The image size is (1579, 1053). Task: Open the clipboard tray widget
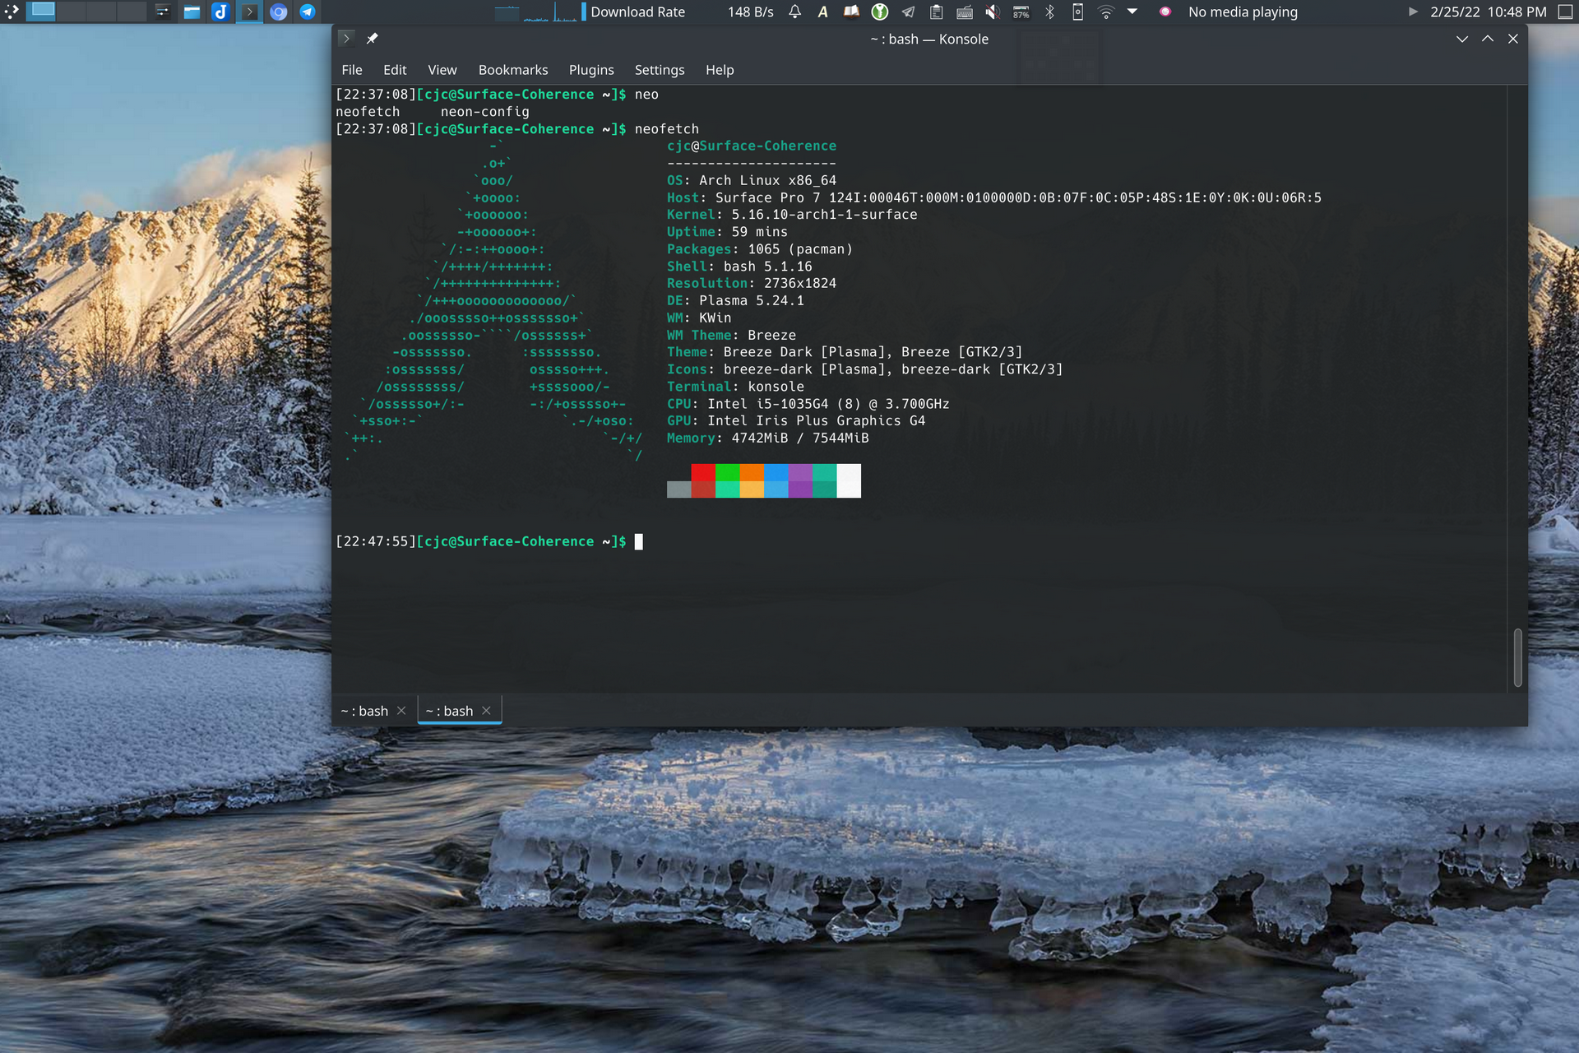click(x=936, y=12)
